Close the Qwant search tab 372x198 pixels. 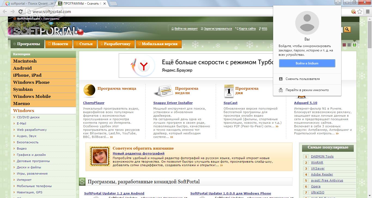52,4
